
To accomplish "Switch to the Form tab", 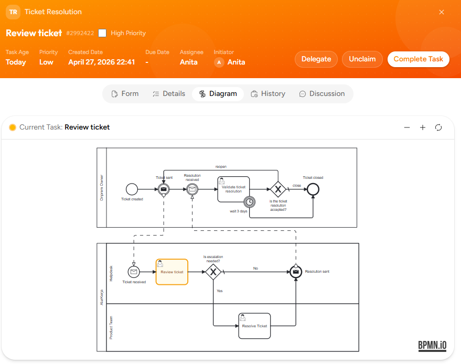I will tap(125, 94).
